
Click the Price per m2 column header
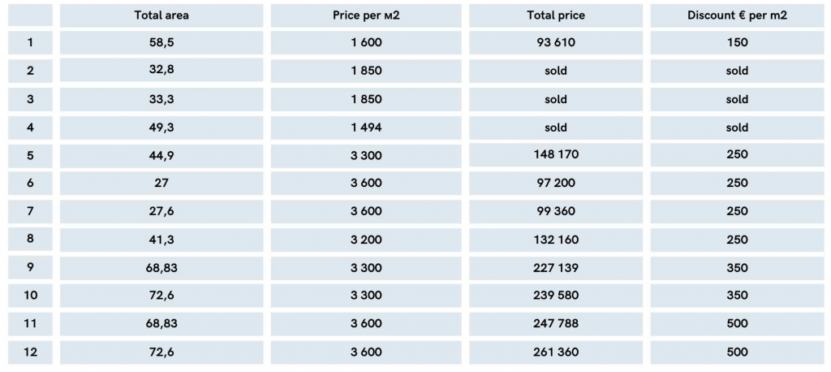pos(366,15)
